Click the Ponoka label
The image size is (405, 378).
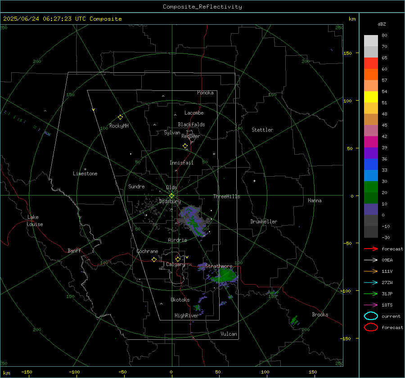[x=205, y=93]
